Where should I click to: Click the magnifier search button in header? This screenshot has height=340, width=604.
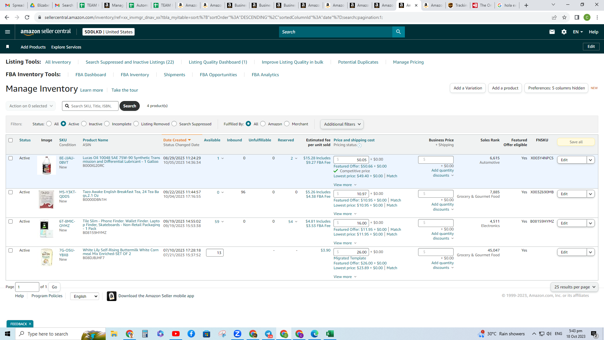click(398, 32)
